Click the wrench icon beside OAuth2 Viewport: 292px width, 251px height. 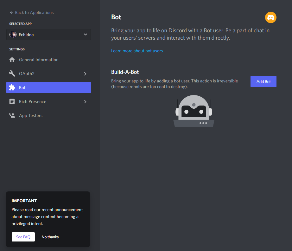click(12, 74)
